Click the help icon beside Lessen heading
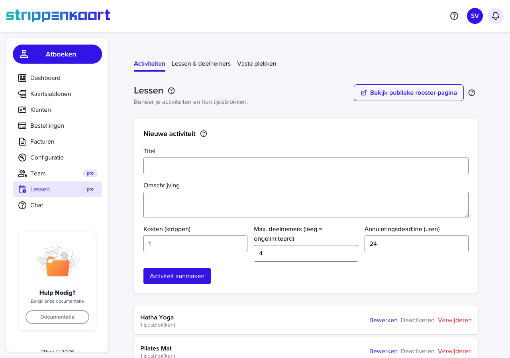Image resolution: width=510 pixels, height=358 pixels. pos(171,91)
